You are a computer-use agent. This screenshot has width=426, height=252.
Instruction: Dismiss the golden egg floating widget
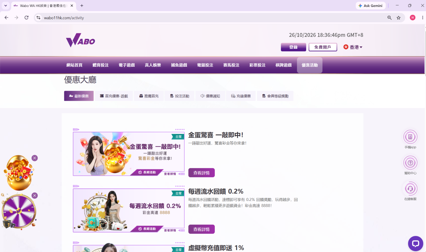(35, 158)
